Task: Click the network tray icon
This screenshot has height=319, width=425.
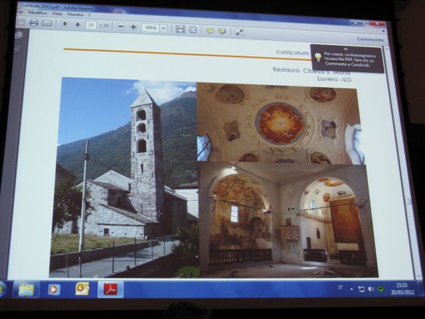Action: (361, 289)
